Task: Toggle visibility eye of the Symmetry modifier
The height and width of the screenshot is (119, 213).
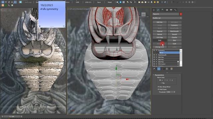Action: pyautogui.click(x=154, y=51)
